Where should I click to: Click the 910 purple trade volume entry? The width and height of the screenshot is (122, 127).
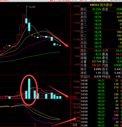coord(116,112)
